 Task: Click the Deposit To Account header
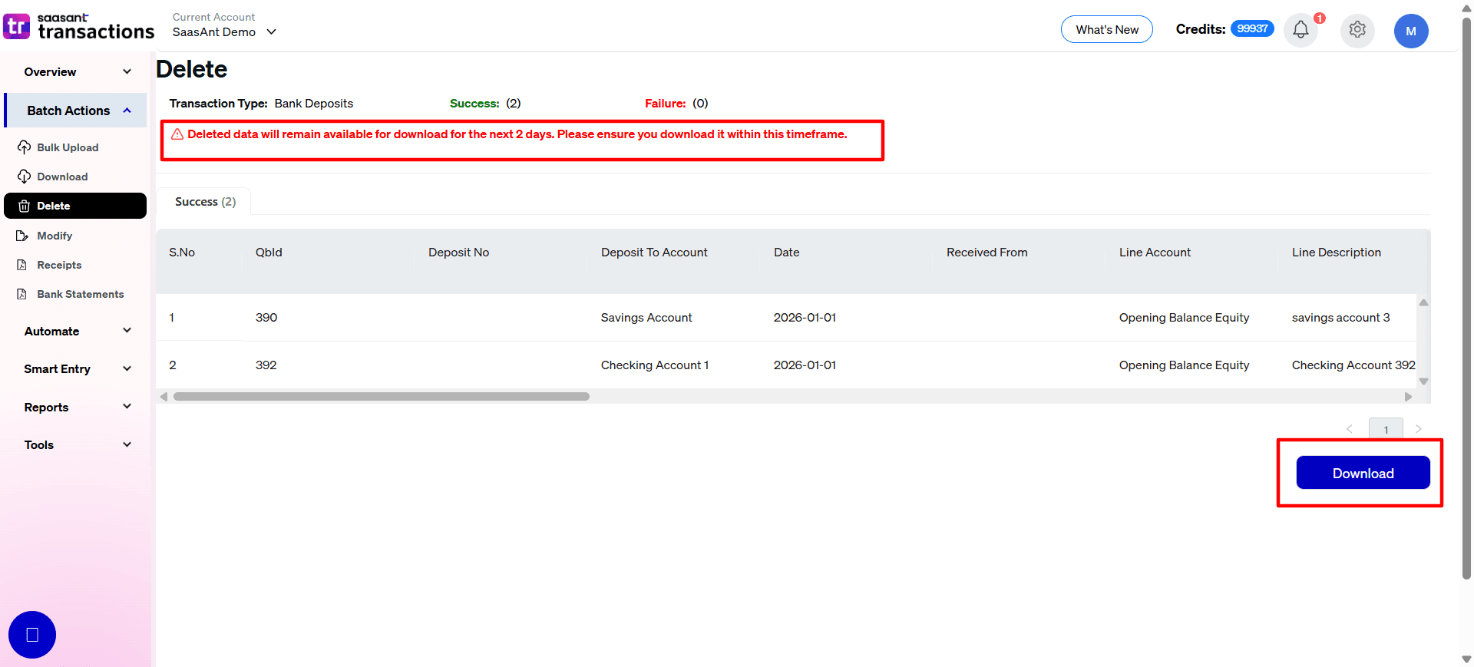654,253
